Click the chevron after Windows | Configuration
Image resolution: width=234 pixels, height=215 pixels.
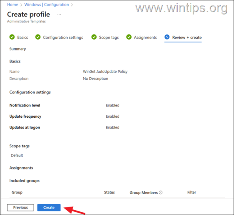pos(72,5)
